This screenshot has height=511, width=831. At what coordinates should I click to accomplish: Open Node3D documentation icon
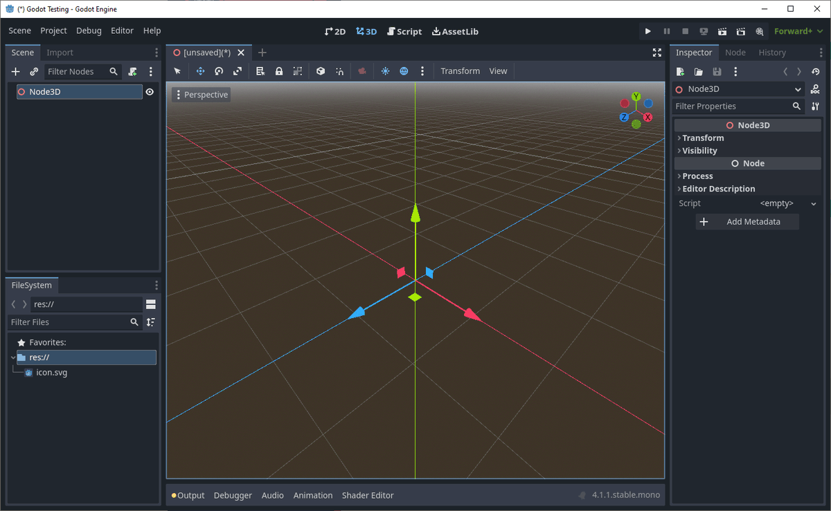point(815,89)
